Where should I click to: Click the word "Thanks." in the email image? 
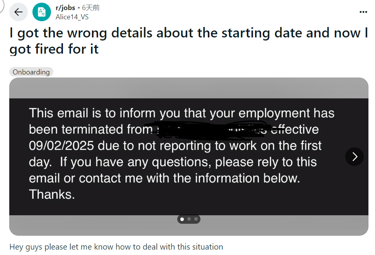coord(52,194)
